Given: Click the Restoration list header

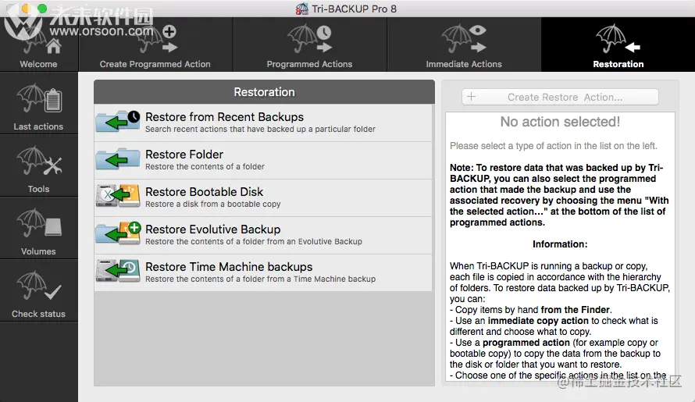Looking at the screenshot, I should point(264,92).
